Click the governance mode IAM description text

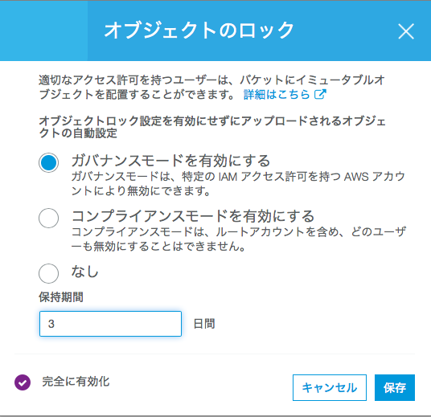(x=238, y=183)
